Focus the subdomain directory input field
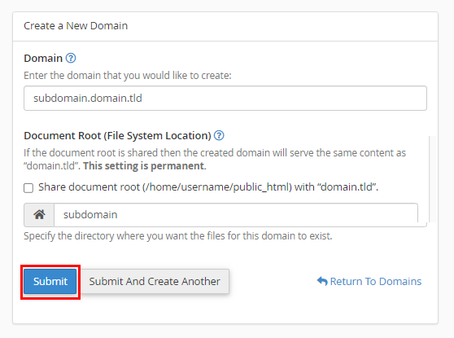Screen dimensions: 454x338 [x=236, y=215]
